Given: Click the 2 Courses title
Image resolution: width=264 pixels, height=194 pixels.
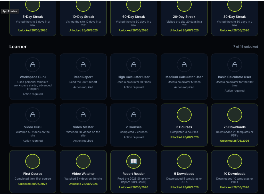Looking at the screenshot, I should (134, 127).
